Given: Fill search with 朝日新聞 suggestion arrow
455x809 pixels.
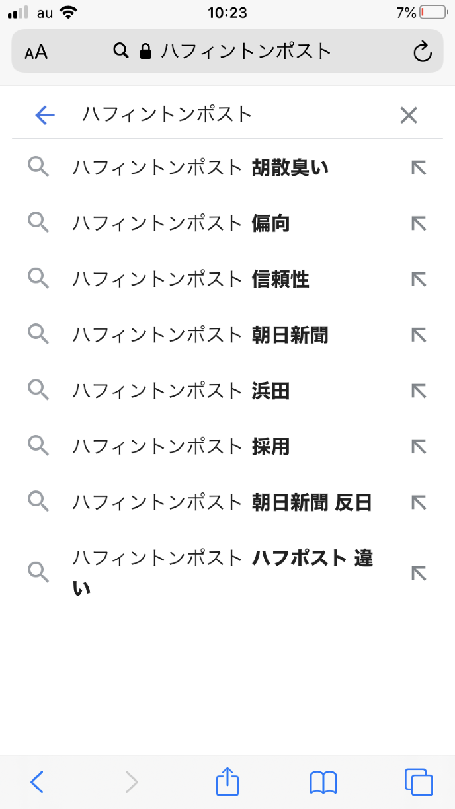Looking at the screenshot, I should pos(418,335).
